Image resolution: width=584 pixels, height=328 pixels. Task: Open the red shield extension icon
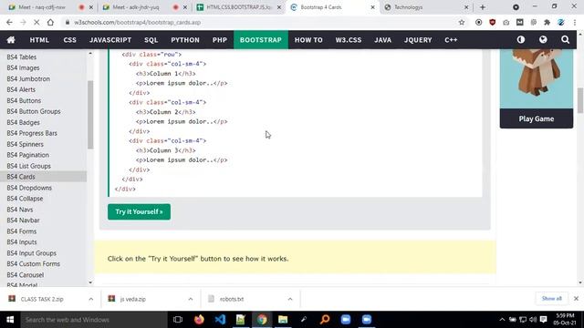[x=493, y=22]
